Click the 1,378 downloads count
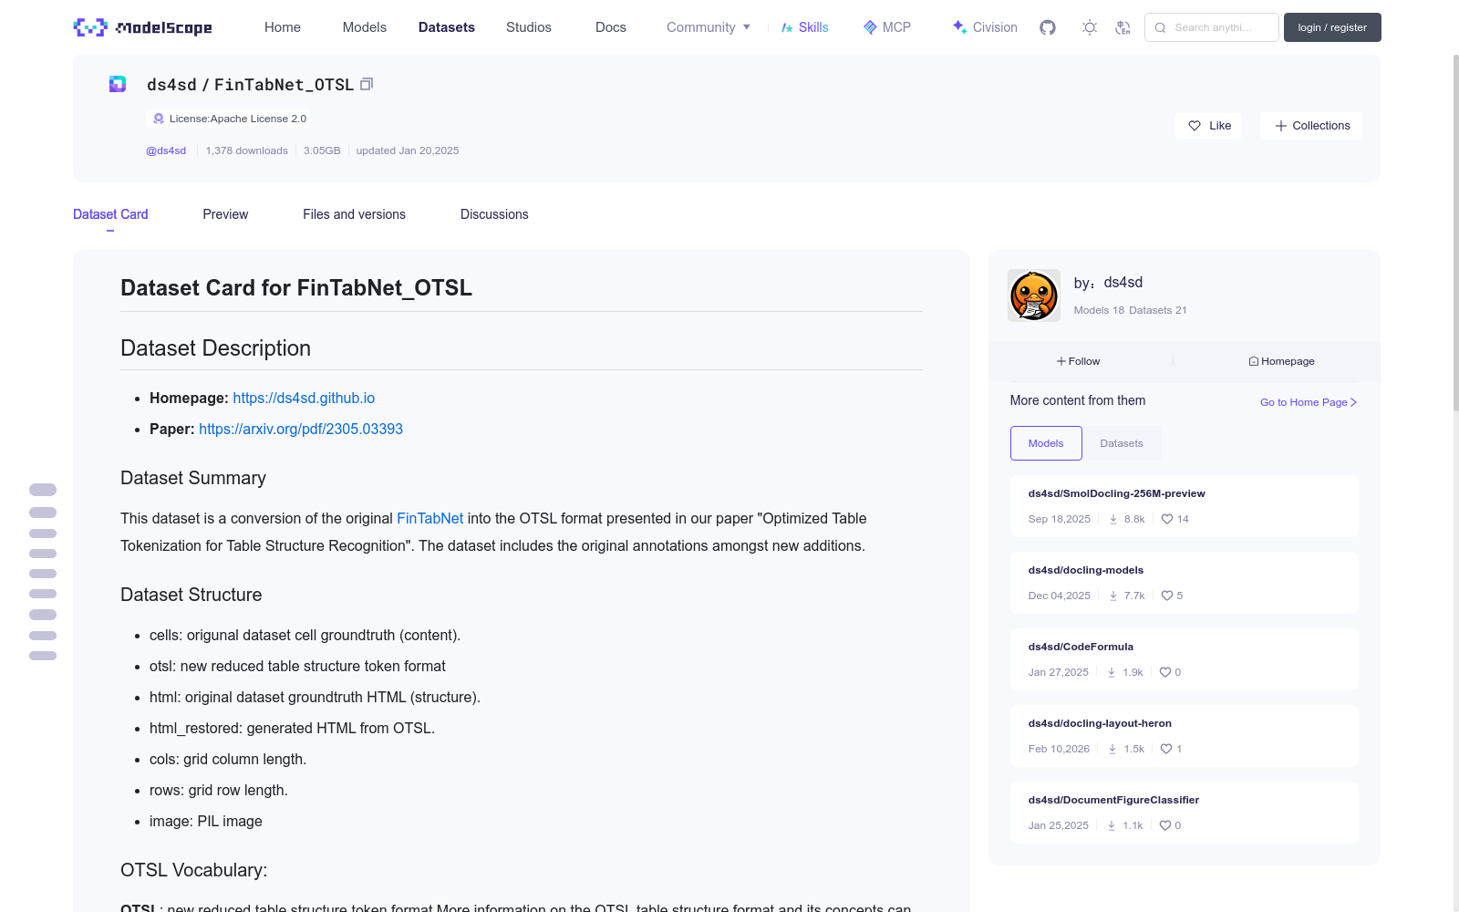This screenshot has width=1459, height=912. tap(246, 150)
